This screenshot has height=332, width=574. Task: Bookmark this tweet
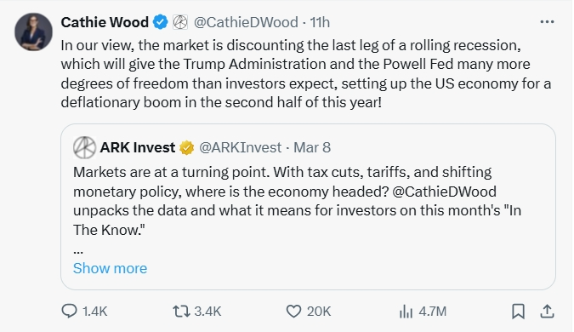point(518,312)
